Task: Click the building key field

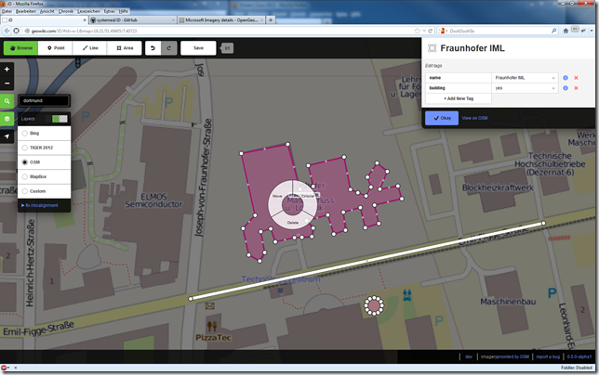Action: pyautogui.click(x=459, y=88)
